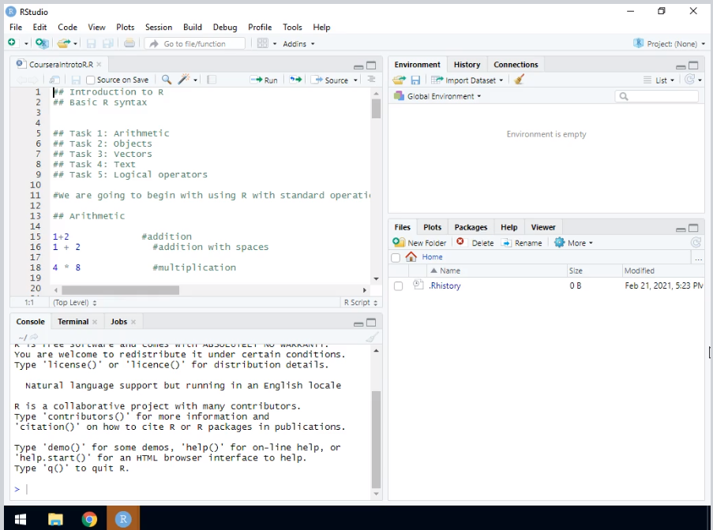Screen dimensions: 713x530
Task: Open the Session menu
Action: coord(159,27)
